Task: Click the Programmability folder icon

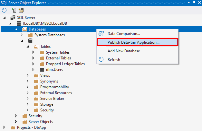Action: coord(36,87)
